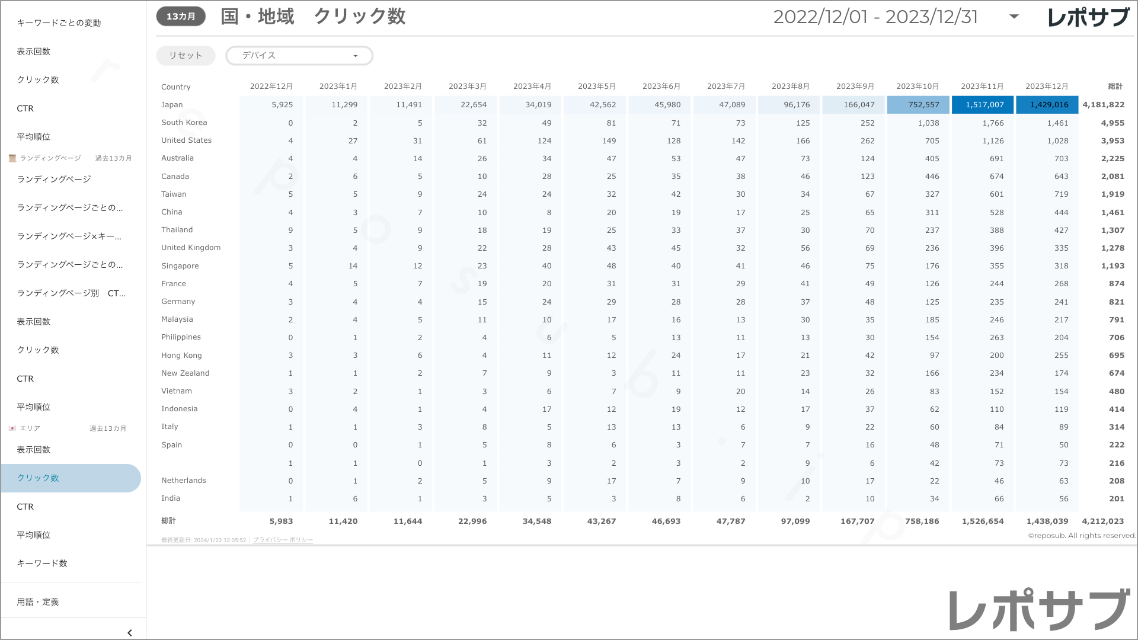Open ランディングページ別 CT... sidebar item
1138x640 pixels.
[x=71, y=293]
